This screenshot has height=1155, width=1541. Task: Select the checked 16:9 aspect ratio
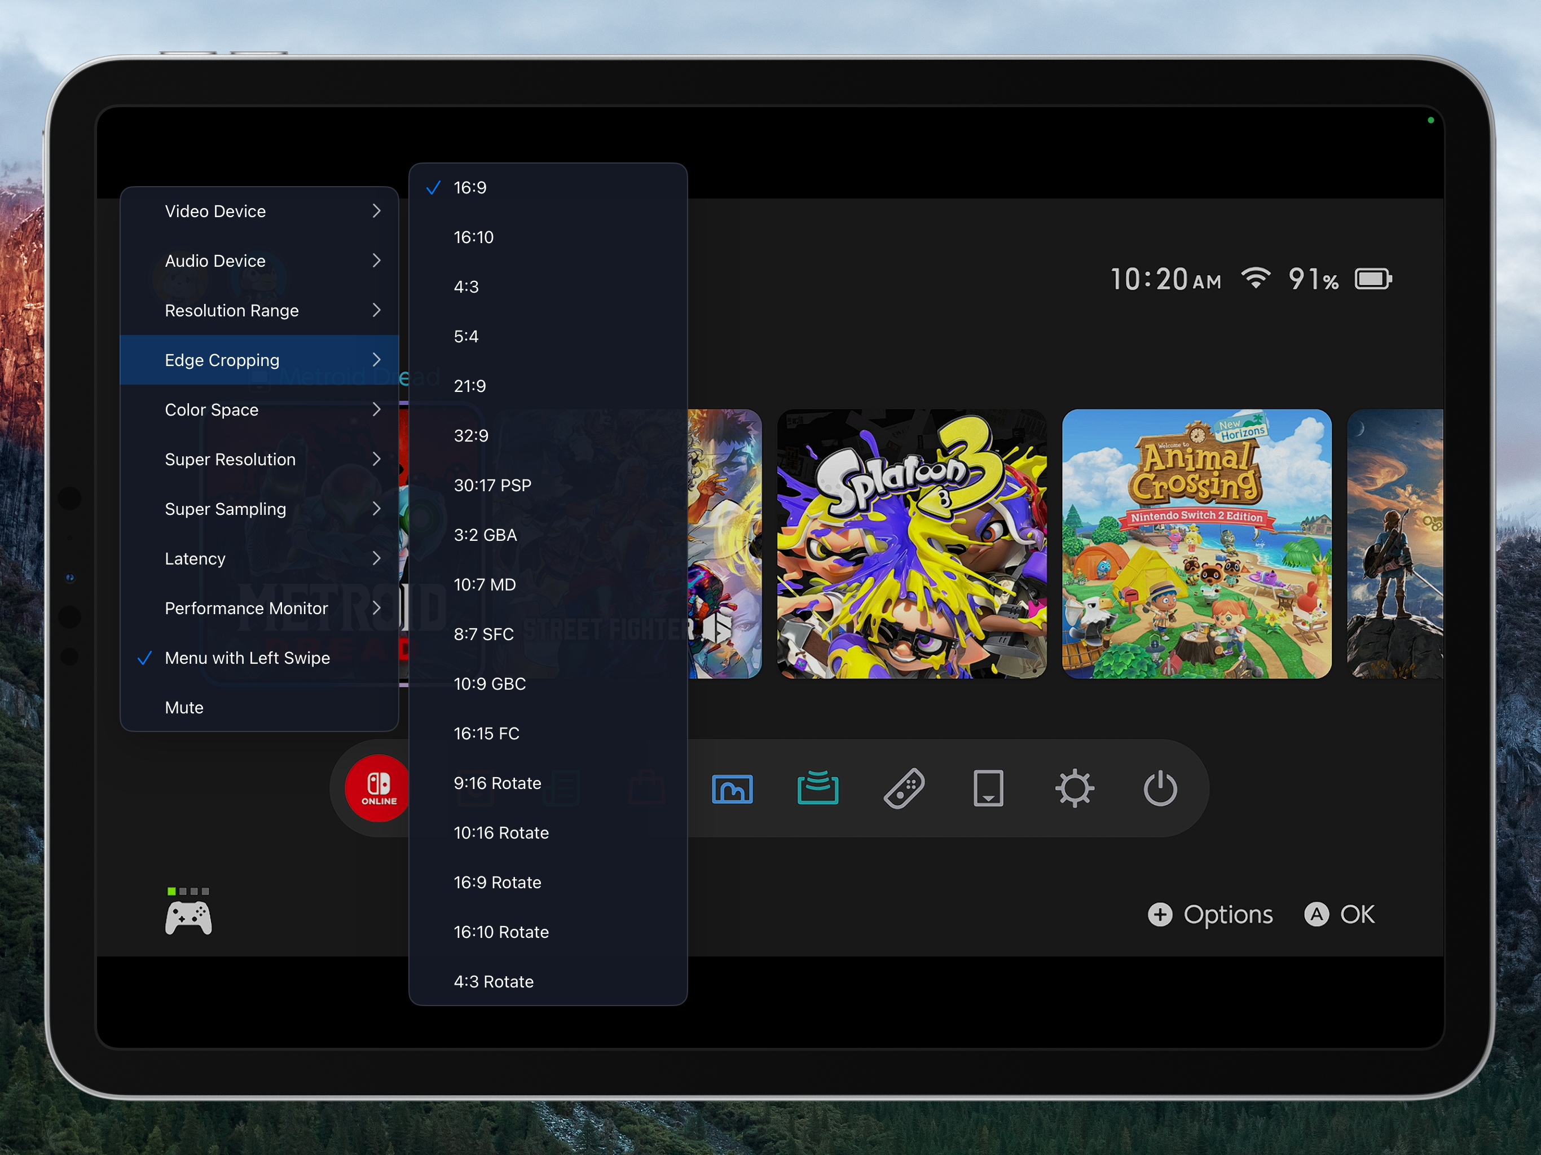tap(548, 187)
